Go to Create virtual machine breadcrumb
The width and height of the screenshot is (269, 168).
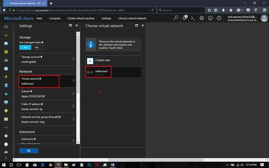pos(81,18)
